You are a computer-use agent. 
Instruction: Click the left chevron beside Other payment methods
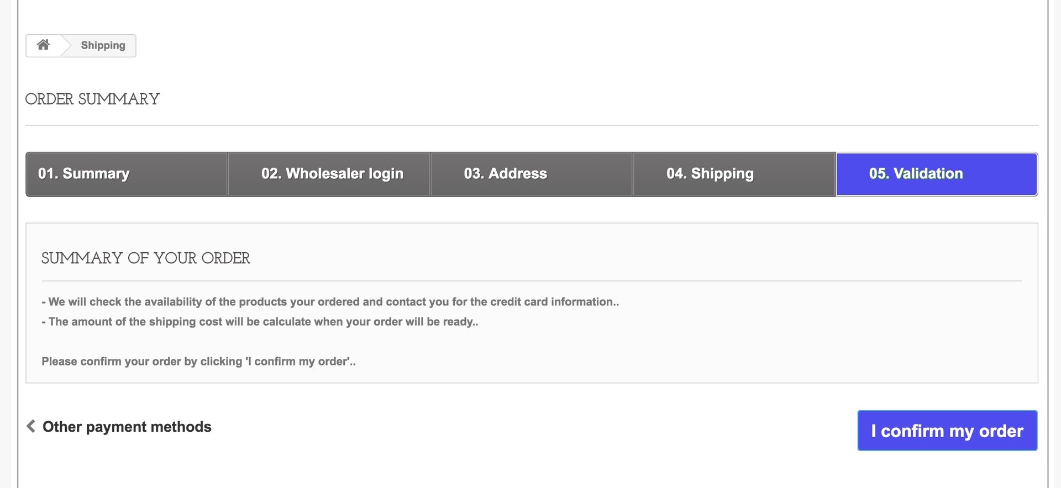31,426
